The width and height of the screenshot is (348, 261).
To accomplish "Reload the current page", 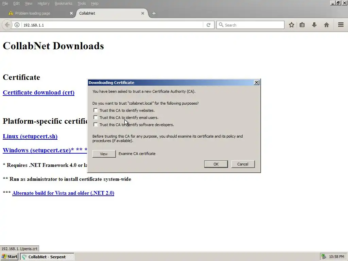I will 208,25.
